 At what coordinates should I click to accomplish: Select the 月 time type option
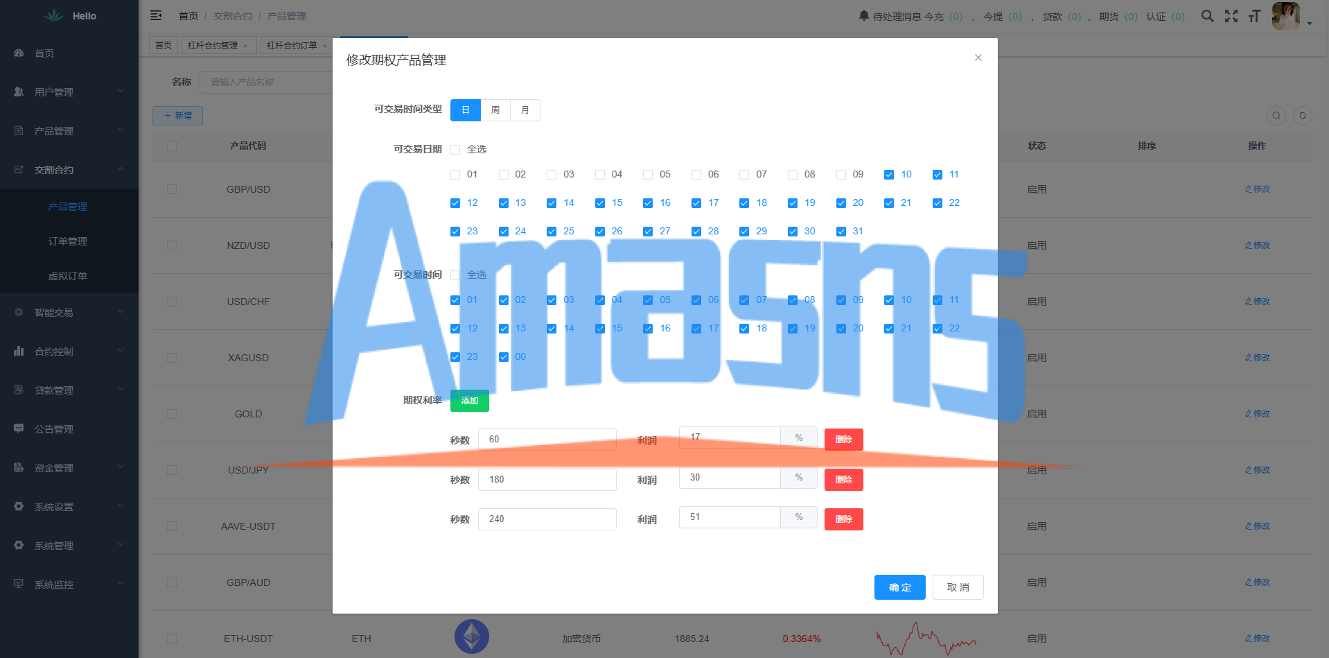(x=525, y=110)
